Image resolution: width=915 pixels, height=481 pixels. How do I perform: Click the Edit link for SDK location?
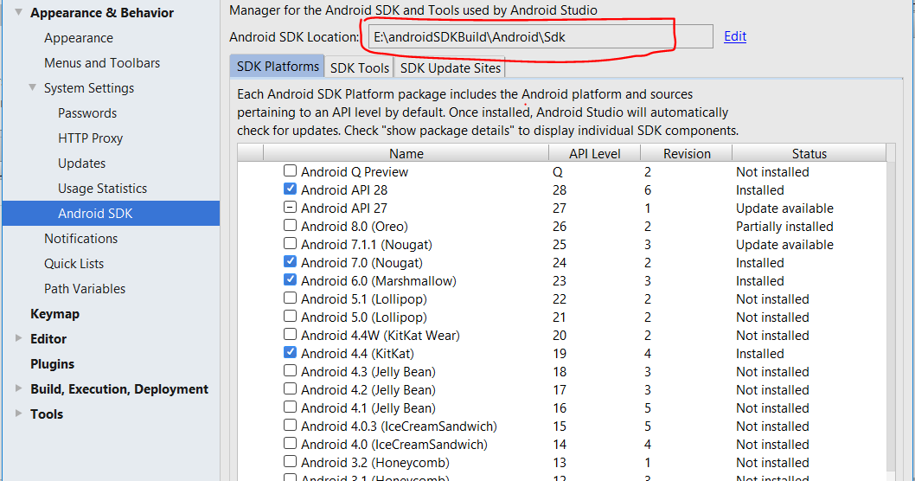(735, 36)
